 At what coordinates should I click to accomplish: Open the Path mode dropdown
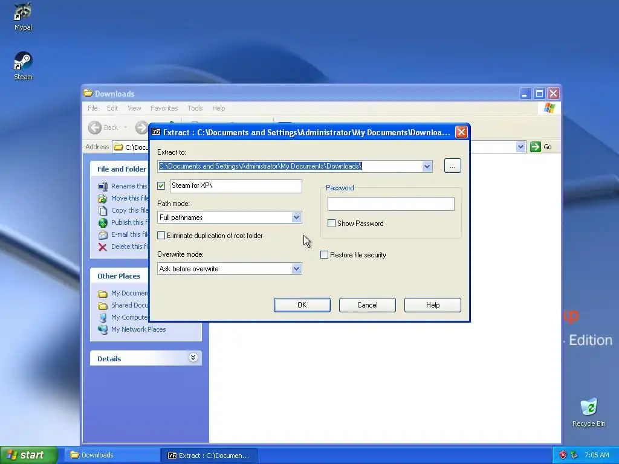296,217
